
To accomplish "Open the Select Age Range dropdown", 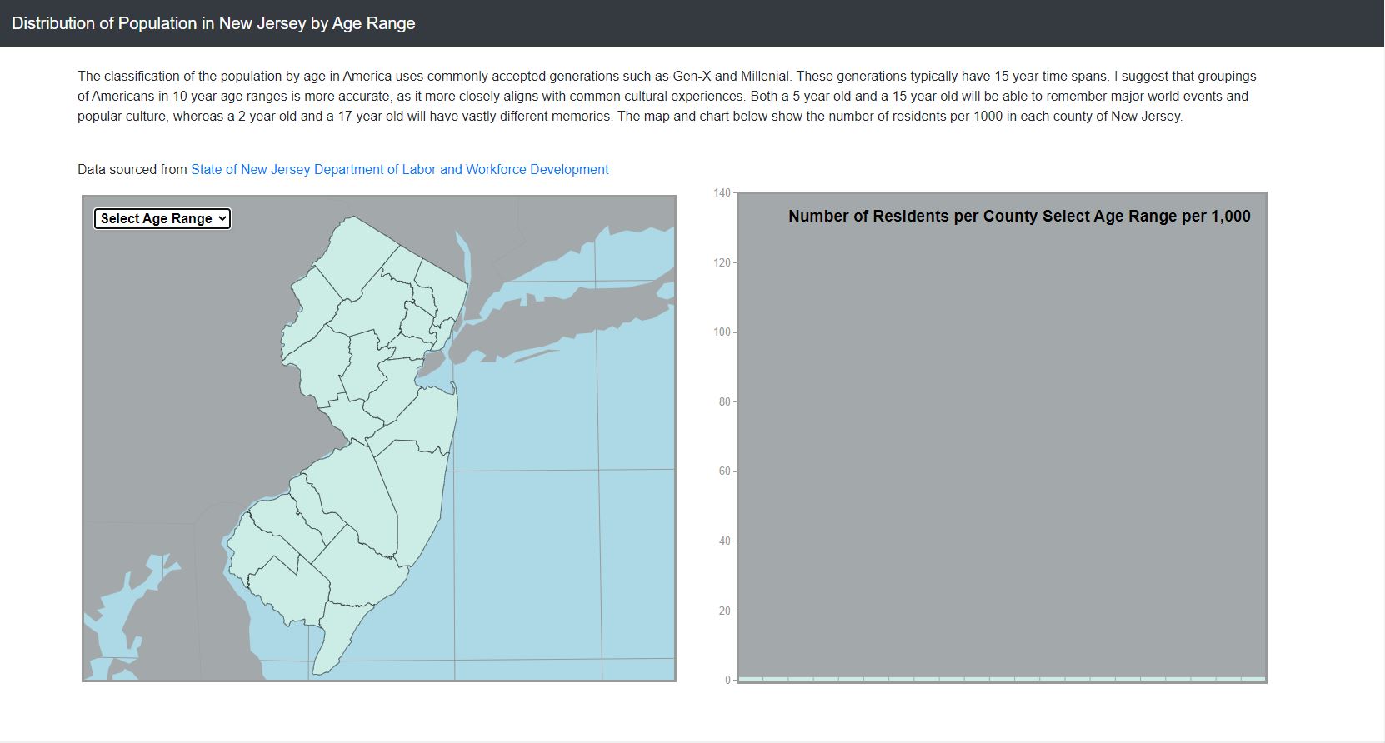I will [162, 218].
